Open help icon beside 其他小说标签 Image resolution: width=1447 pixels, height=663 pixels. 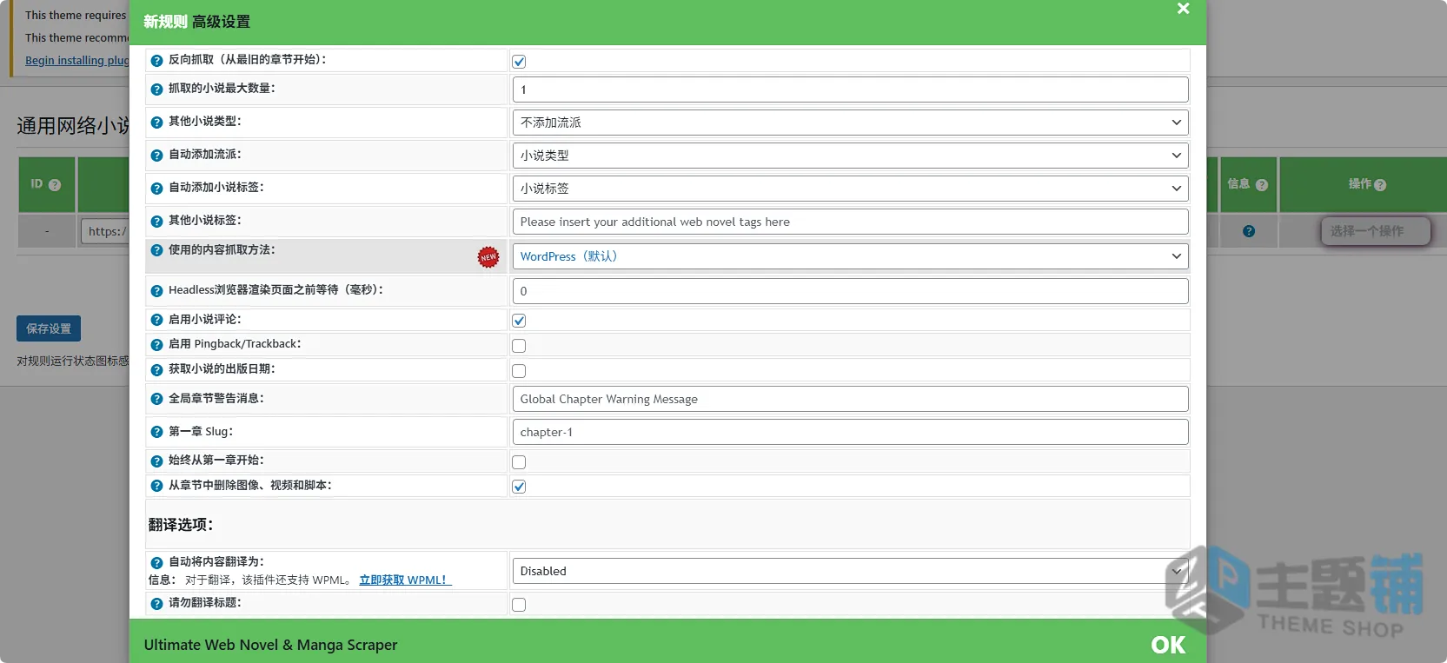(156, 222)
